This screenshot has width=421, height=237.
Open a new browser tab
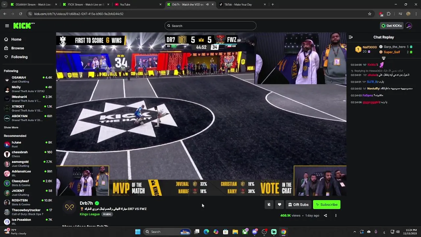tap(273, 5)
